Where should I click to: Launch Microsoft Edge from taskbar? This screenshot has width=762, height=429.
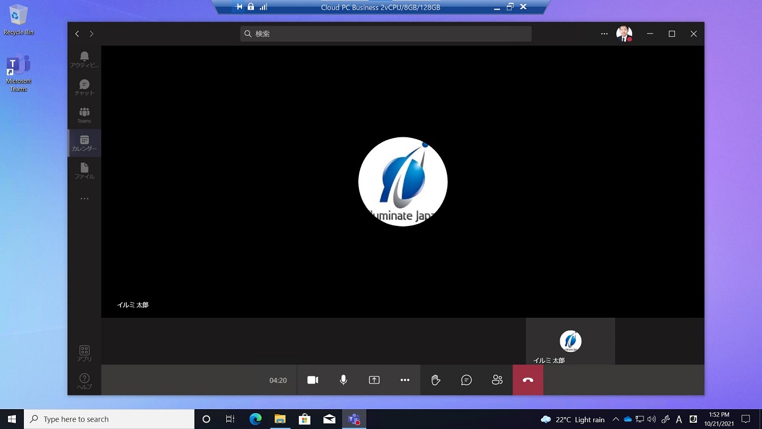point(255,419)
